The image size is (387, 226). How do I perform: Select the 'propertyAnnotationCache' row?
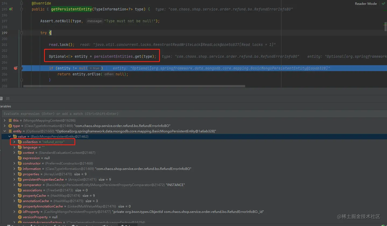193,206
